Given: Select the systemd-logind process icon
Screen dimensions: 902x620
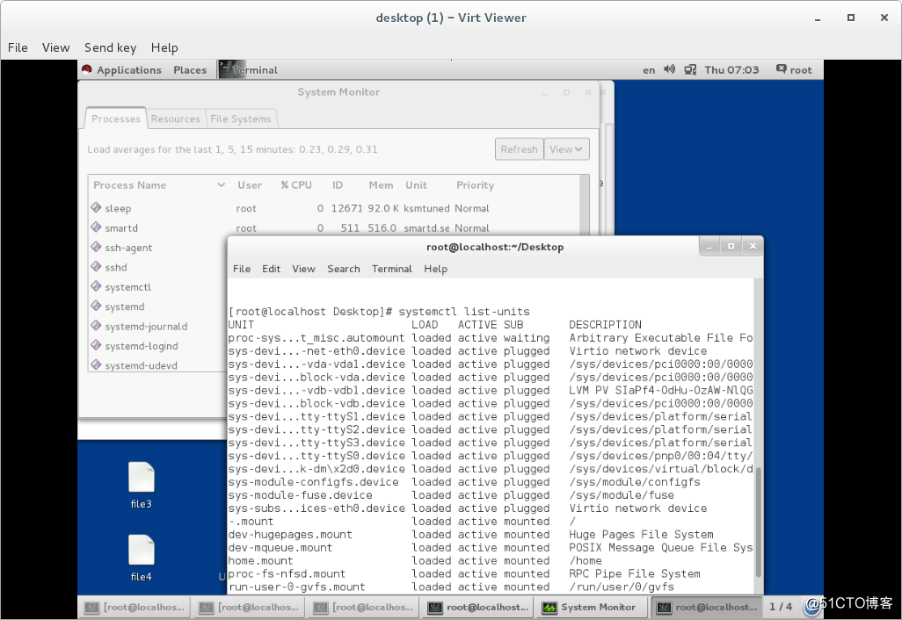Looking at the screenshot, I should pos(96,345).
